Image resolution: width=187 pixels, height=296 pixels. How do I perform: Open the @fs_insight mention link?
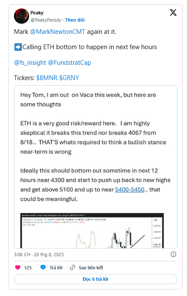[30, 63]
